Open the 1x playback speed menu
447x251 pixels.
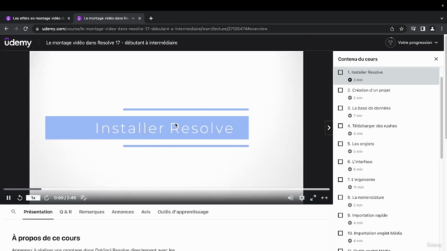33,198
